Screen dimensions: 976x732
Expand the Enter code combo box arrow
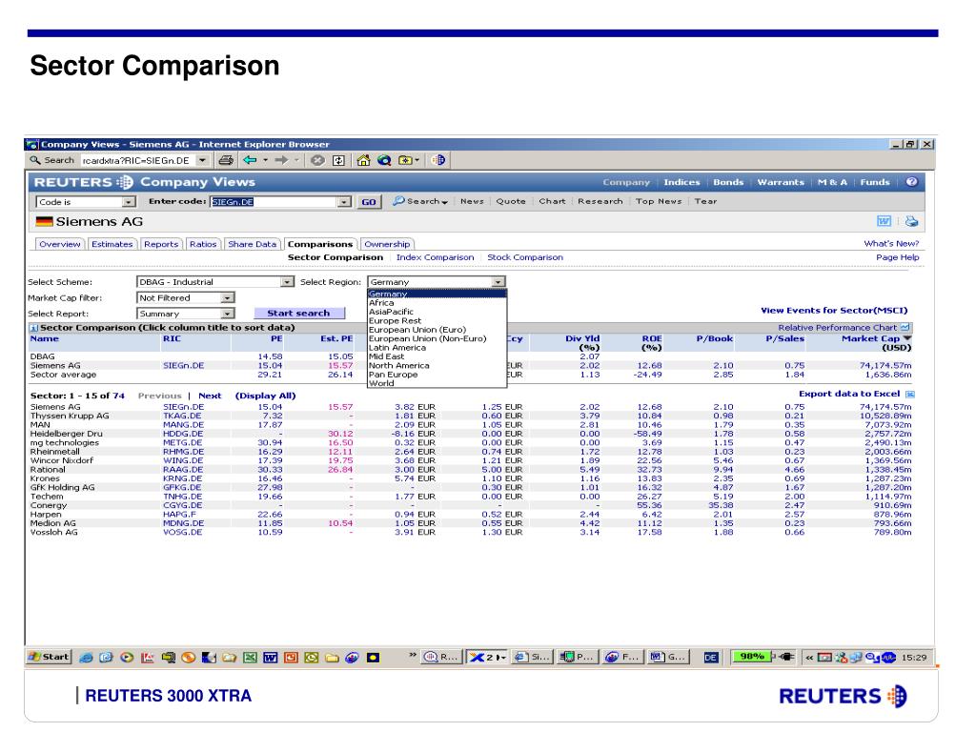344,202
